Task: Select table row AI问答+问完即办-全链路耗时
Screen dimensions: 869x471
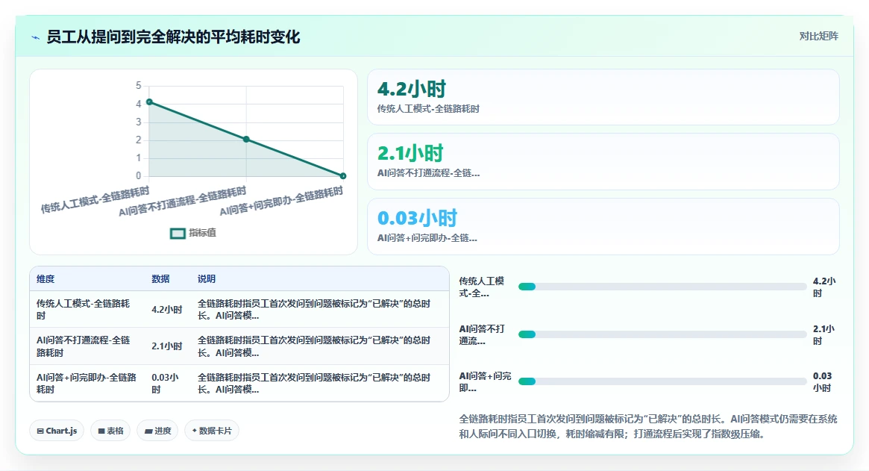Action: click(x=239, y=384)
